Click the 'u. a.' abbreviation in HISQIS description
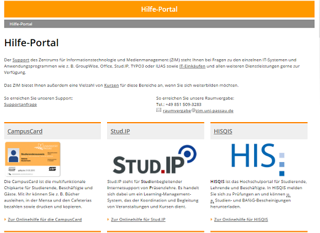This screenshot has height=233, width=320. [x=288, y=194]
